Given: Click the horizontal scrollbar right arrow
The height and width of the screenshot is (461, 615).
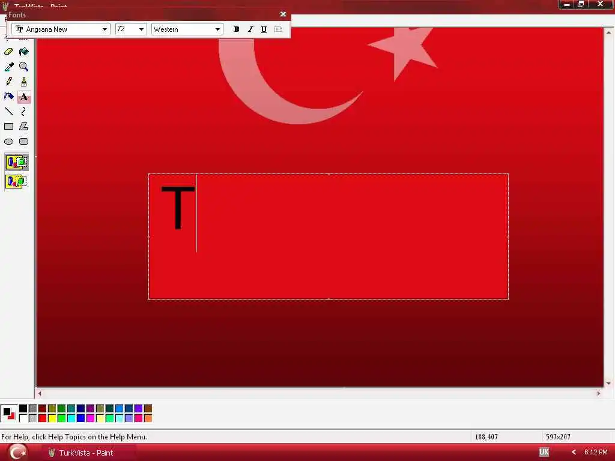Looking at the screenshot, I should [599, 393].
